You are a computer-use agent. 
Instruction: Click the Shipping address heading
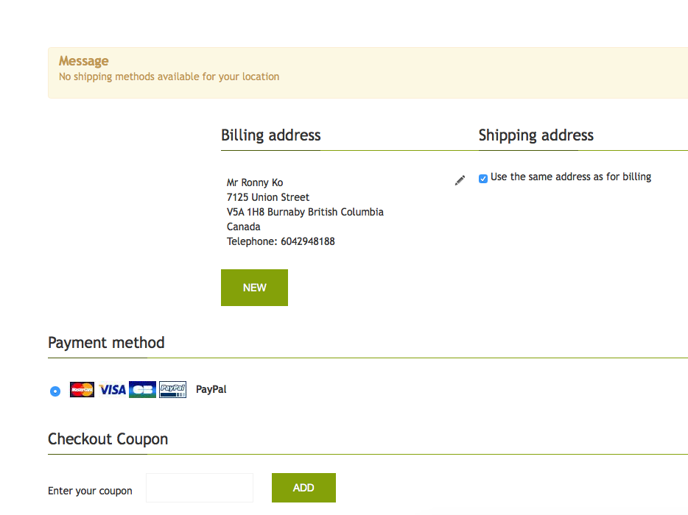click(x=536, y=135)
